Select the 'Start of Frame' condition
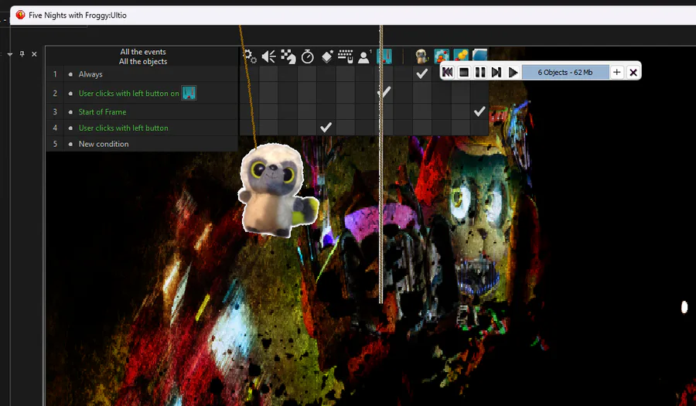Image resolution: width=696 pixels, height=406 pixels. 102,112
